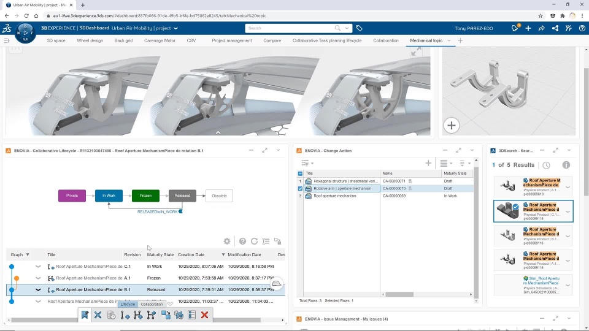Screen dimensions: 589x331
Task: Switch to the Wheel design tab
Action: point(90,40)
